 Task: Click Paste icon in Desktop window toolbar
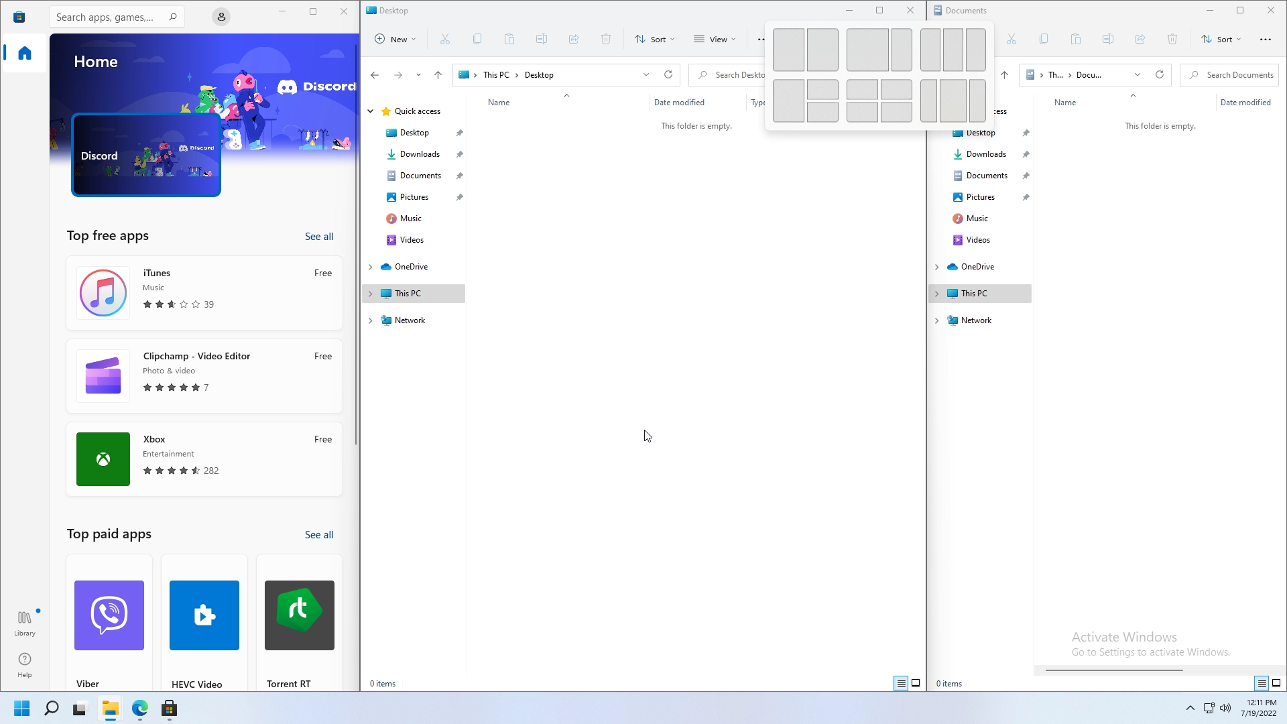[509, 39]
